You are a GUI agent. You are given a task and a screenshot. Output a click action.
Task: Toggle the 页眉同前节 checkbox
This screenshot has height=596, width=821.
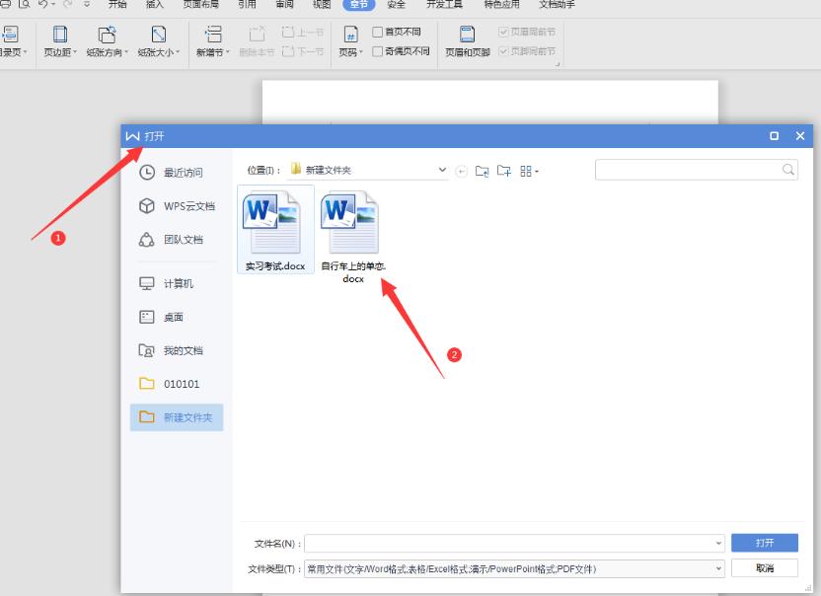click(503, 30)
